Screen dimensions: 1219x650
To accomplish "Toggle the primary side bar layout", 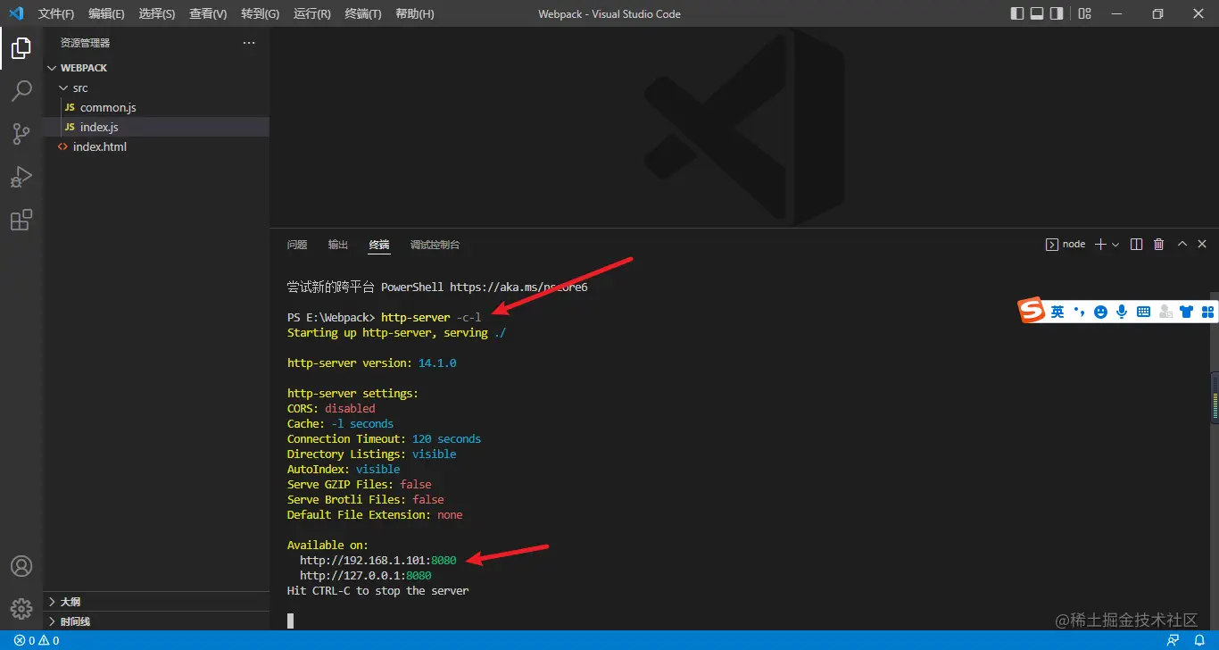I will pos(1017,13).
